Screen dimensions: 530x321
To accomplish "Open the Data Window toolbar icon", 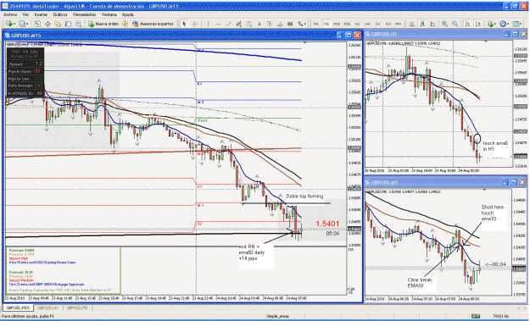I will [47, 24].
